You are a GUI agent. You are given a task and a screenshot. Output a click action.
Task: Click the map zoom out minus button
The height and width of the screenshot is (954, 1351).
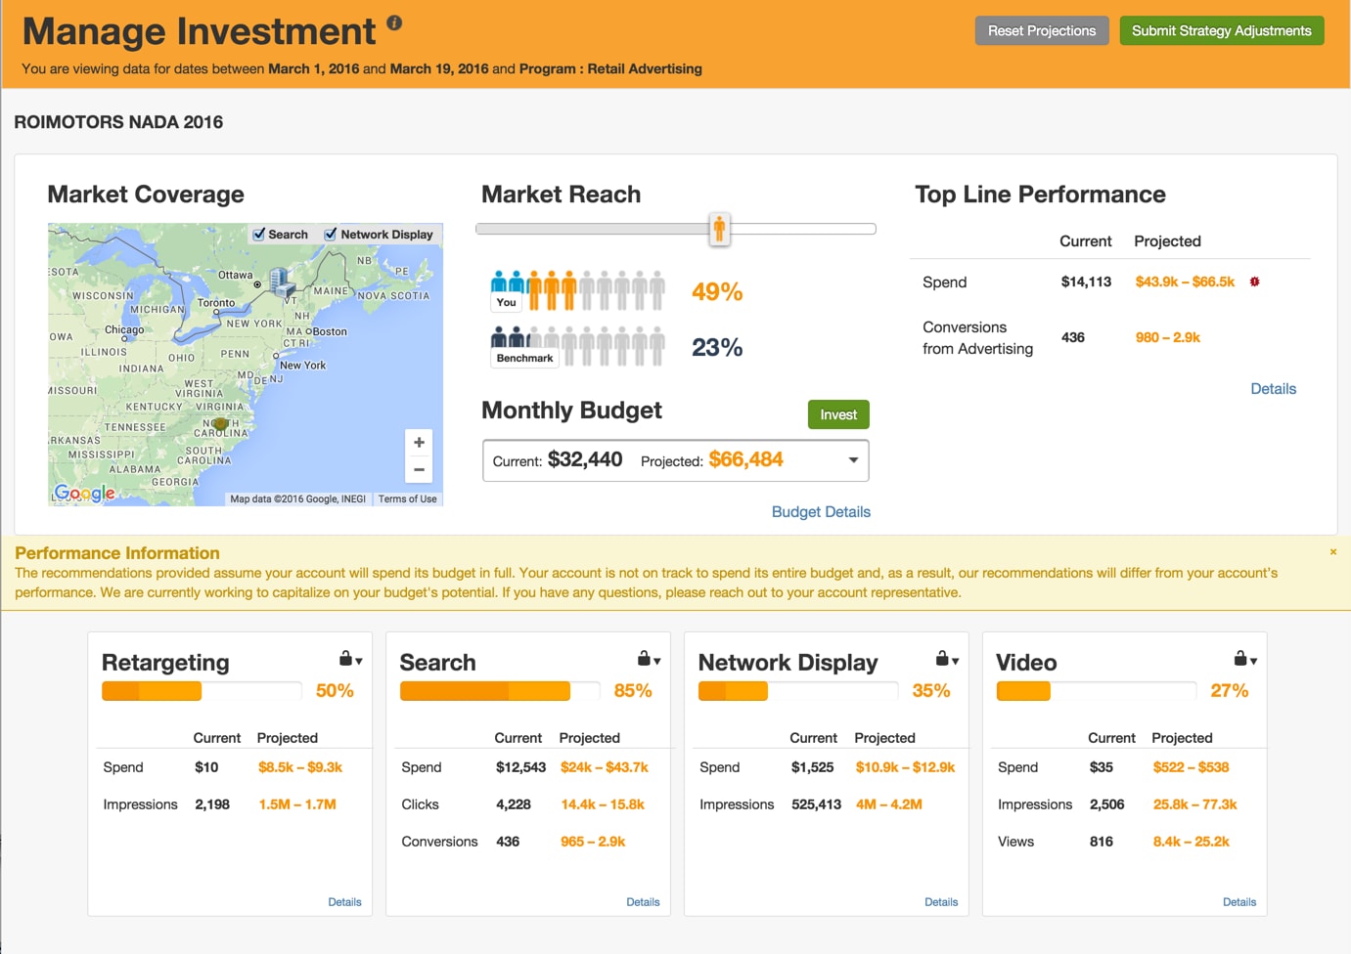(419, 470)
